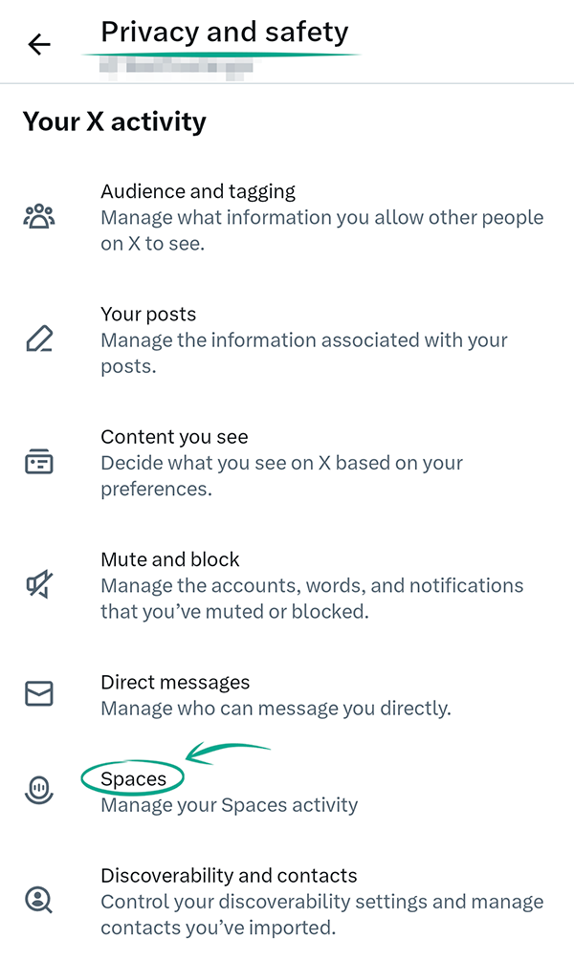
Task: Select the Spaces menu entry
Action: [x=134, y=779]
